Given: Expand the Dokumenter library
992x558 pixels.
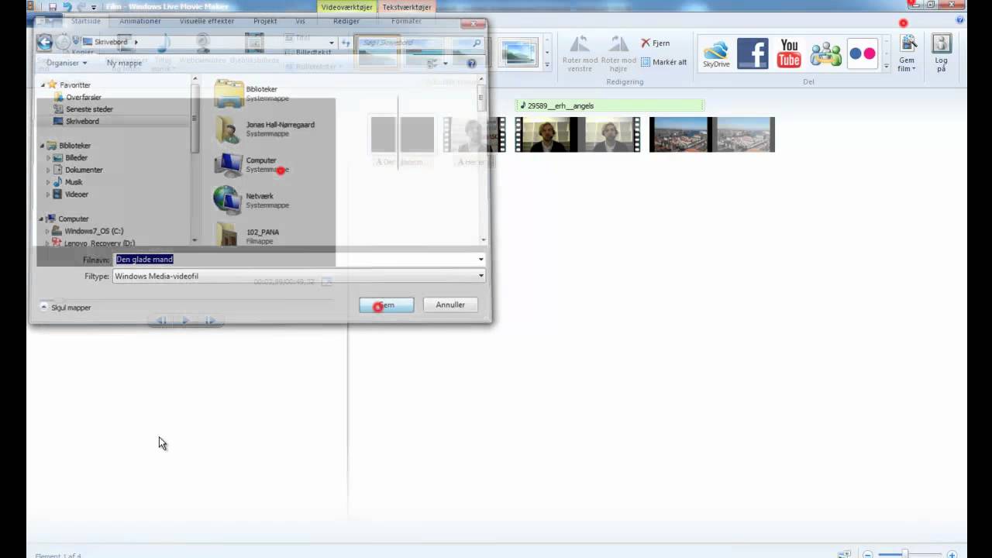Looking at the screenshot, I should pyautogui.click(x=48, y=170).
